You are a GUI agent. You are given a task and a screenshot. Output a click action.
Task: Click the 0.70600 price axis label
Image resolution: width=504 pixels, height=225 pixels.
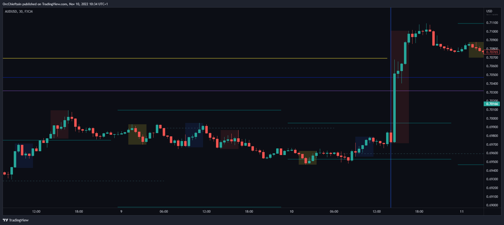coord(492,66)
